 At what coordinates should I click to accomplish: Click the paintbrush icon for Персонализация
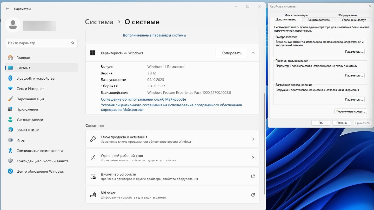pos(10,99)
